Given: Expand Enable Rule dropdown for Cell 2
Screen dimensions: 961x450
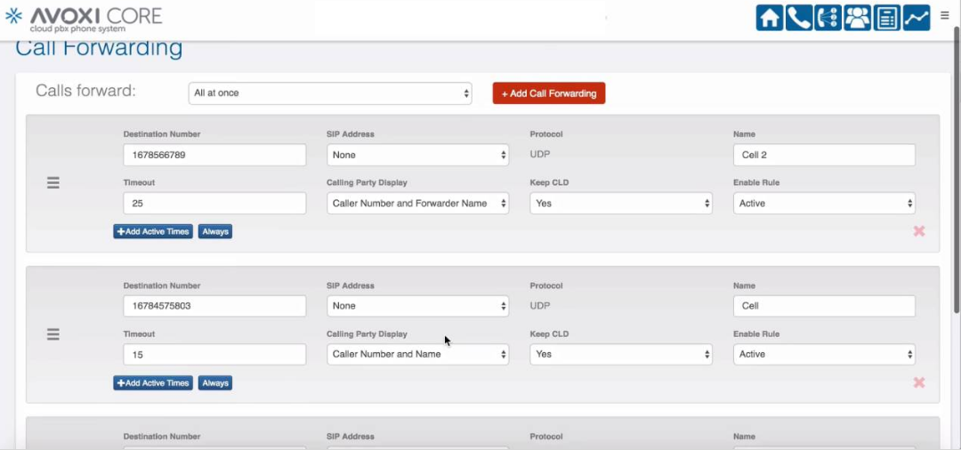Looking at the screenshot, I should (824, 204).
